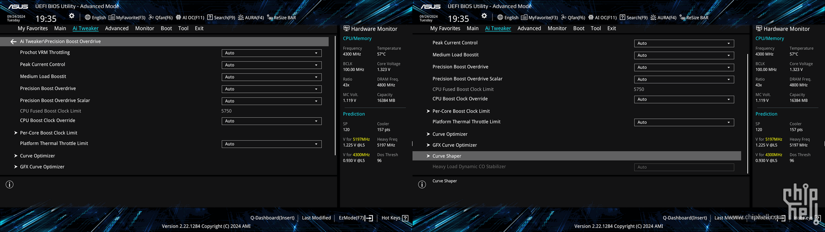
Task: Open Precision Boost Overdrive Scalar dropdown in left screen
Action: tap(272, 101)
